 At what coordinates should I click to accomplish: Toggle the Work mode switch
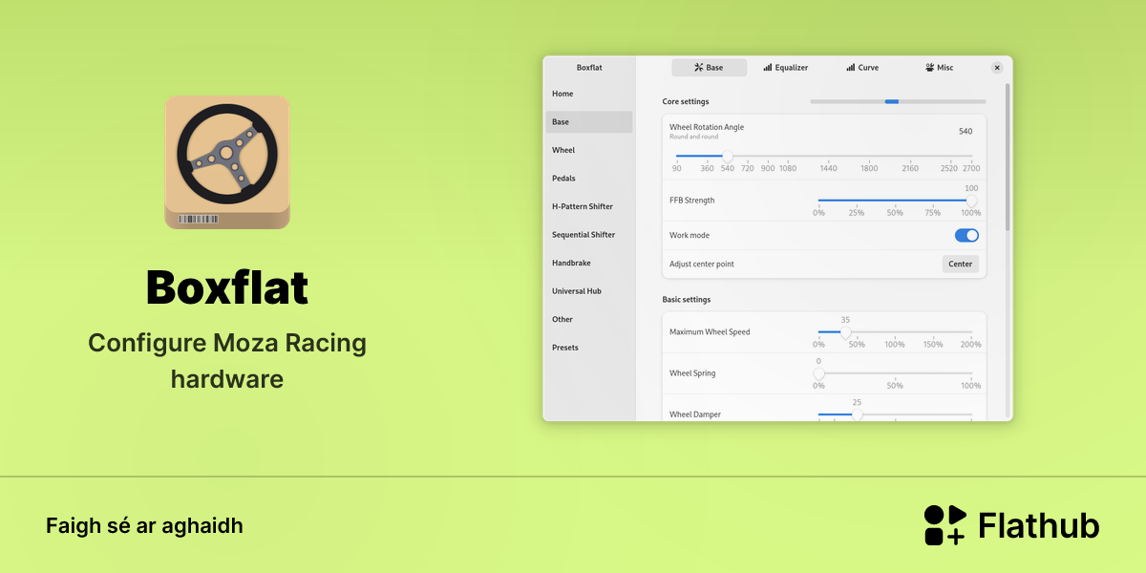pyautogui.click(x=966, y=235)
